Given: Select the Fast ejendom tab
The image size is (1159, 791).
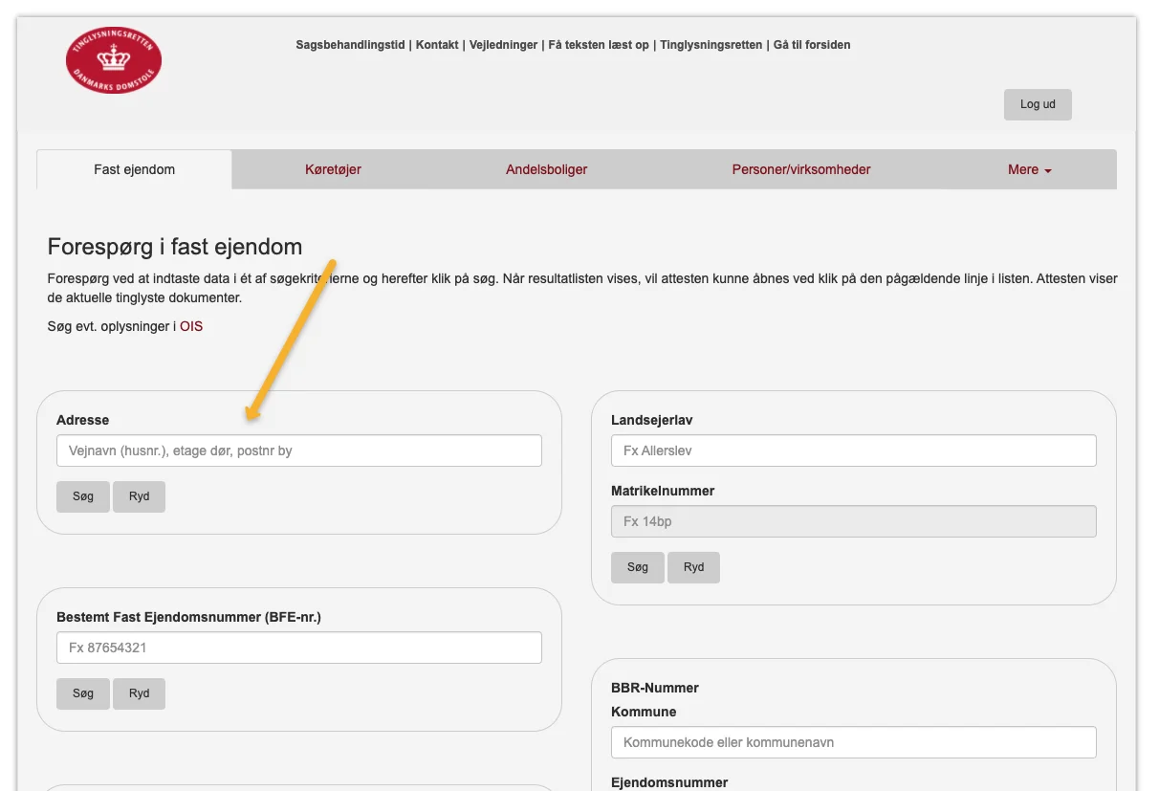Looking at the screenshot, I should pos(134,169).
